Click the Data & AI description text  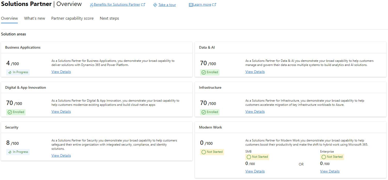pos(310,63)
